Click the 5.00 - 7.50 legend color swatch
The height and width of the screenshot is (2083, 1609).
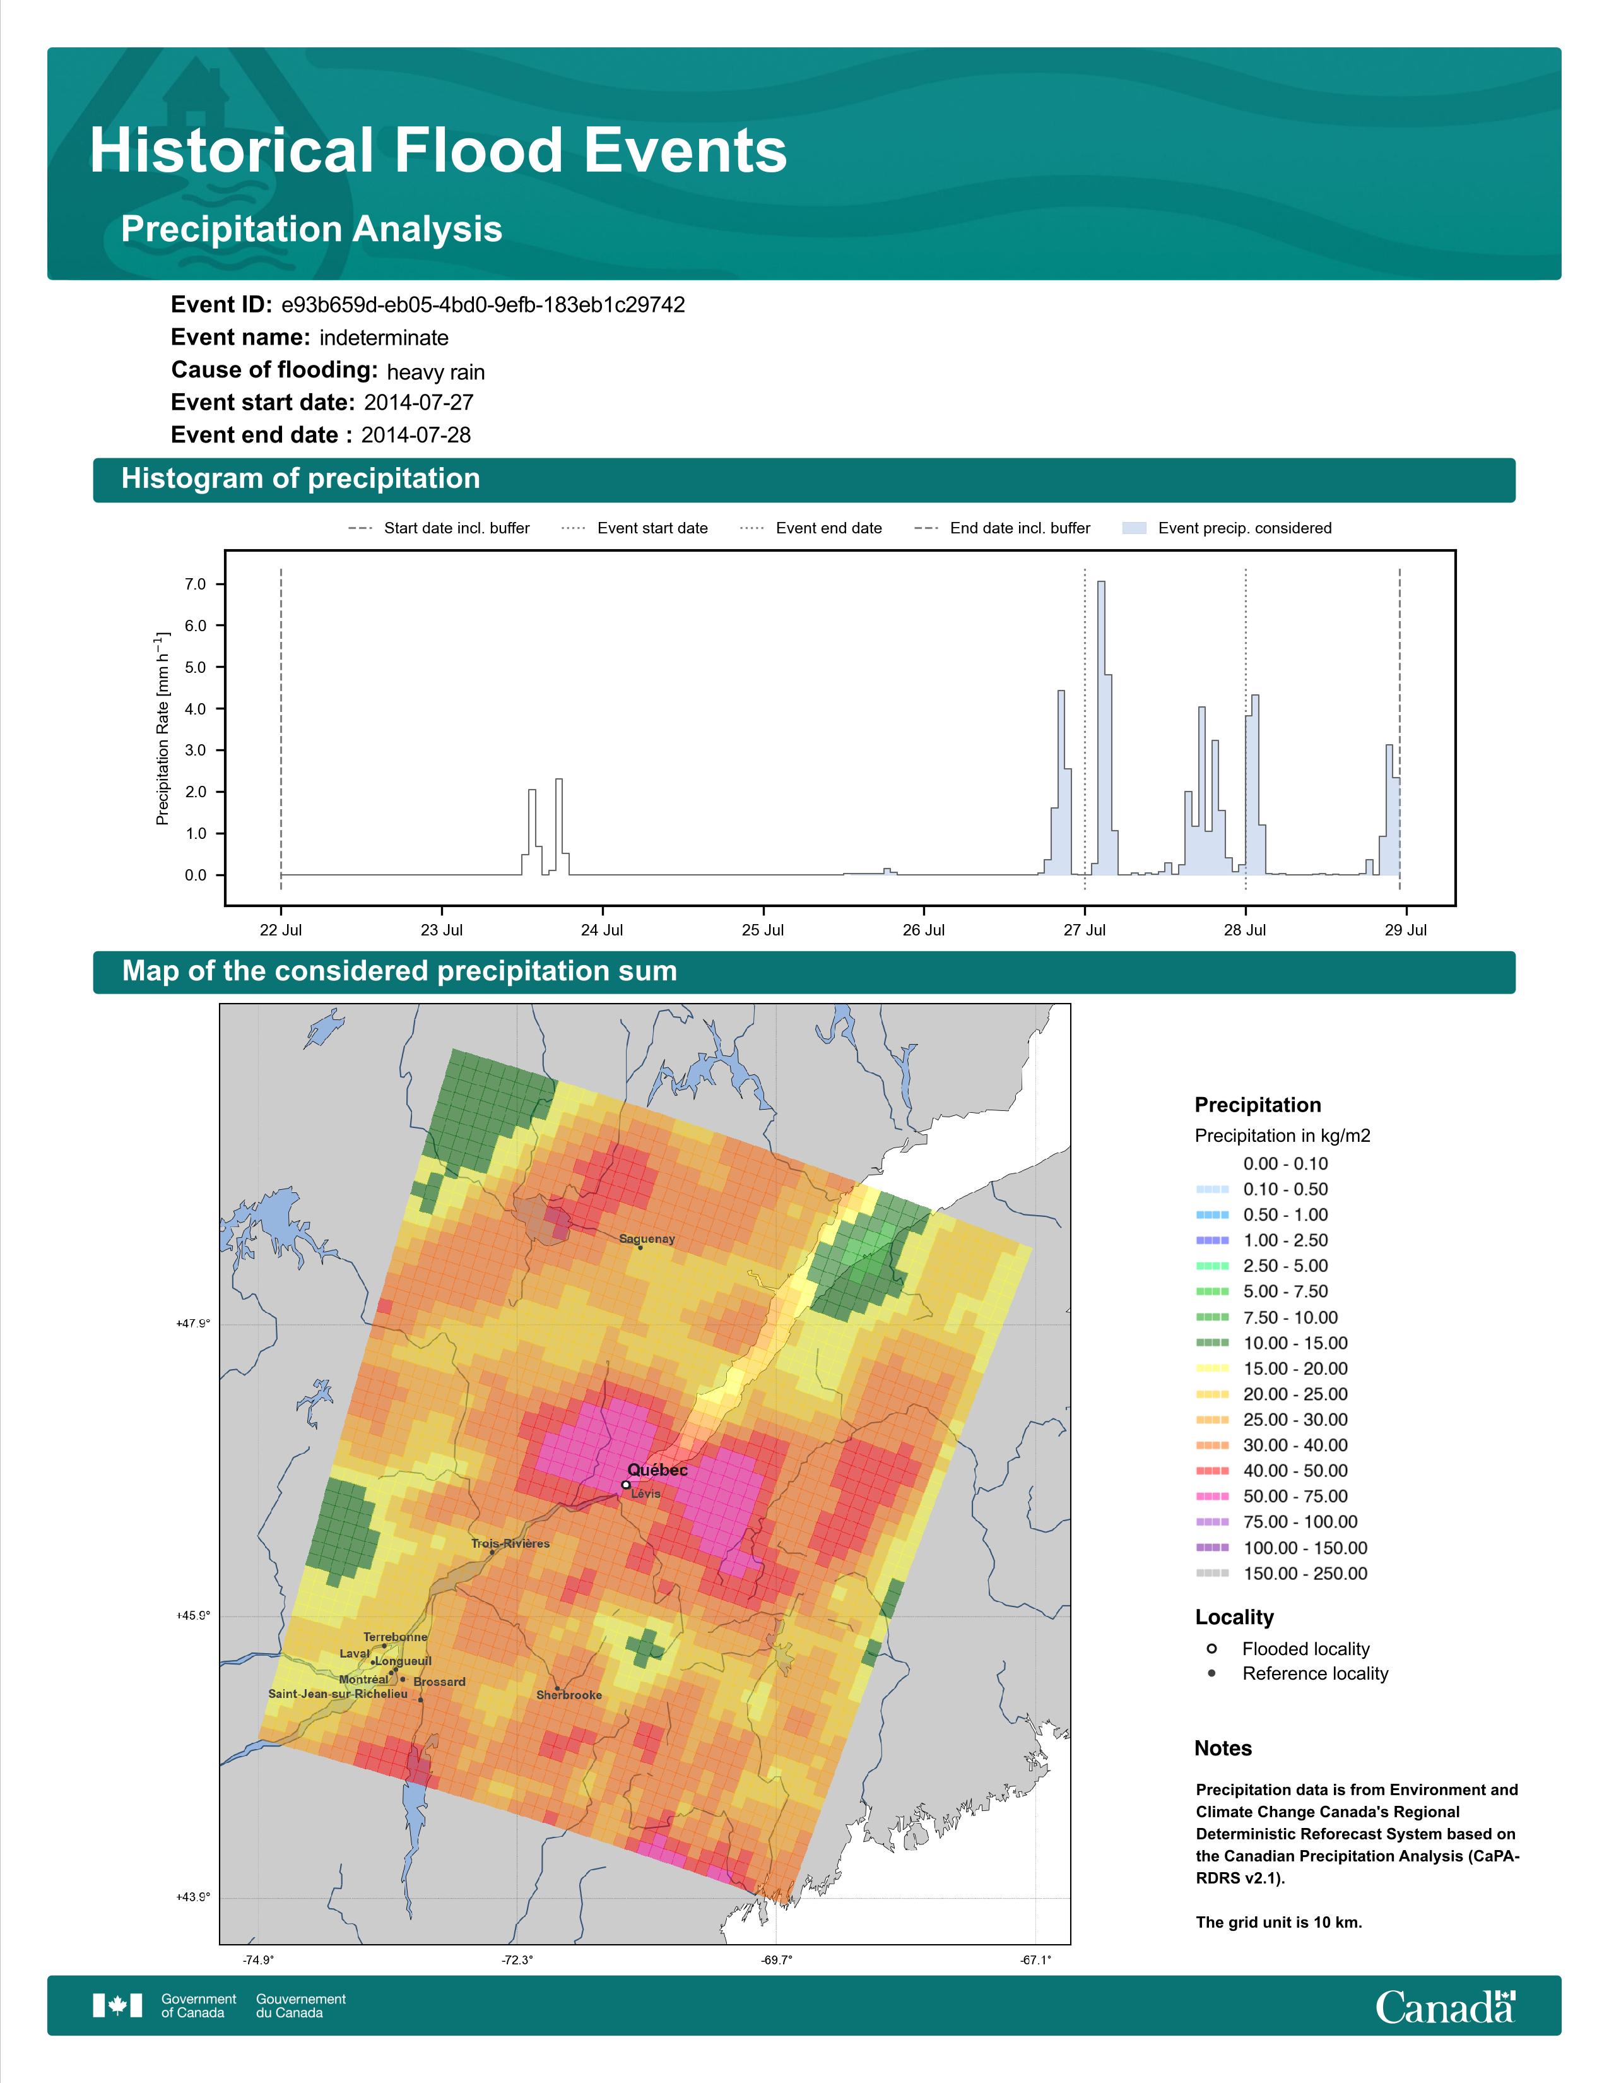1213,1291
